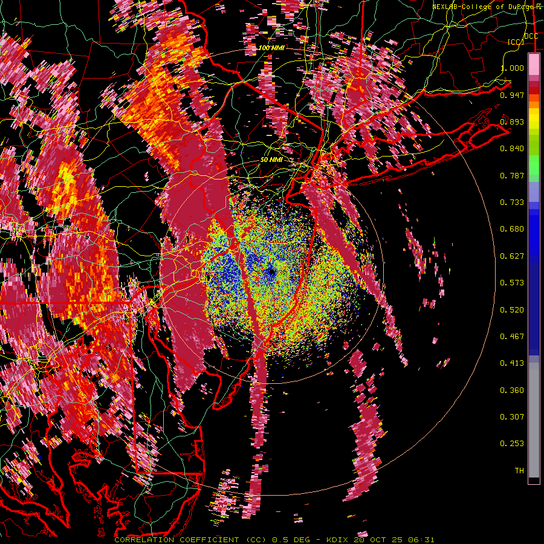
Task: Click the 0.307 legend value
Action: tap(512, 417)
